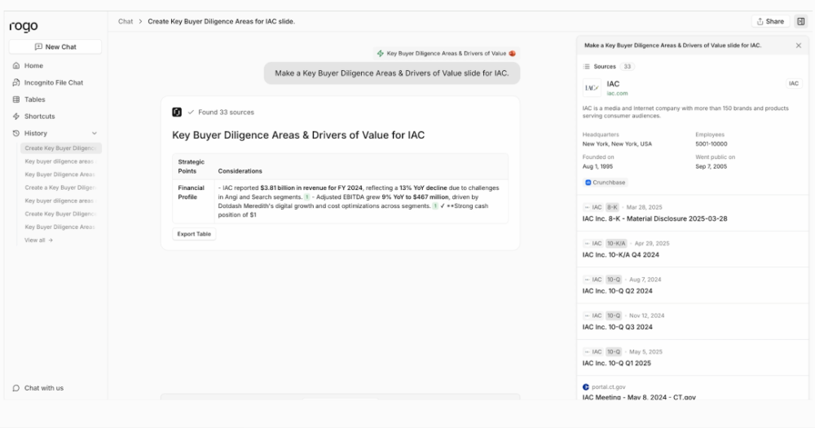Select IAC Inc. 10-Q Q3 2024 document

tap(617, 327)
